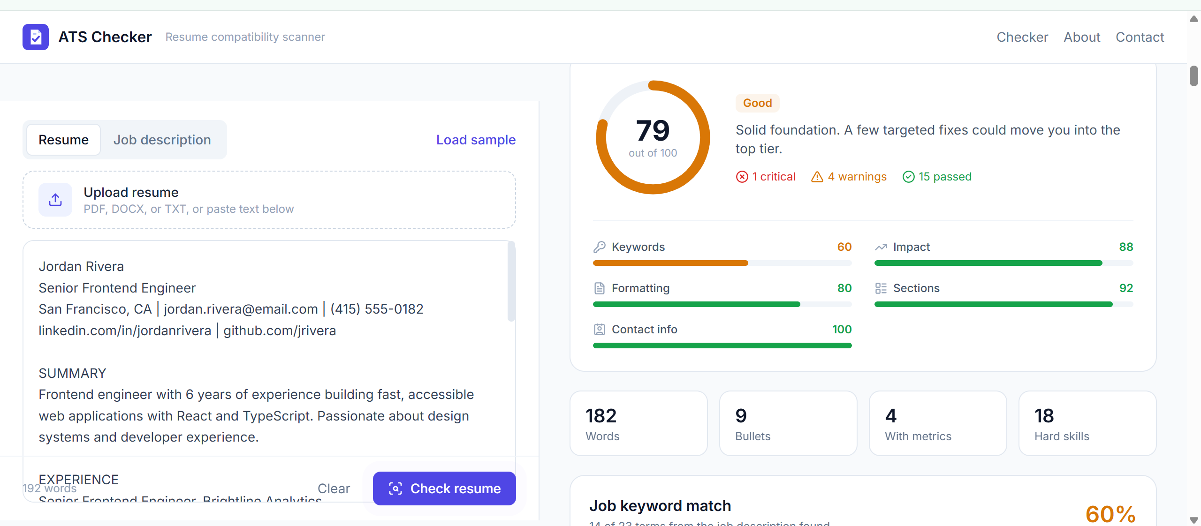The width and height of the screenshot is (1201, 526).
Task: Click the Sections list icon
Action: click(x=881, y=288)
